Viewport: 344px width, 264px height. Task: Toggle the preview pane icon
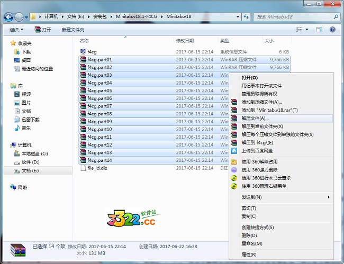click(319, 30)
